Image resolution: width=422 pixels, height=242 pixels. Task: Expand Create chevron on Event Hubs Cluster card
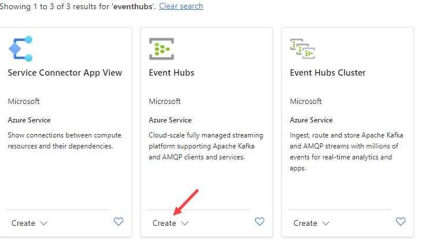(325, 223)
